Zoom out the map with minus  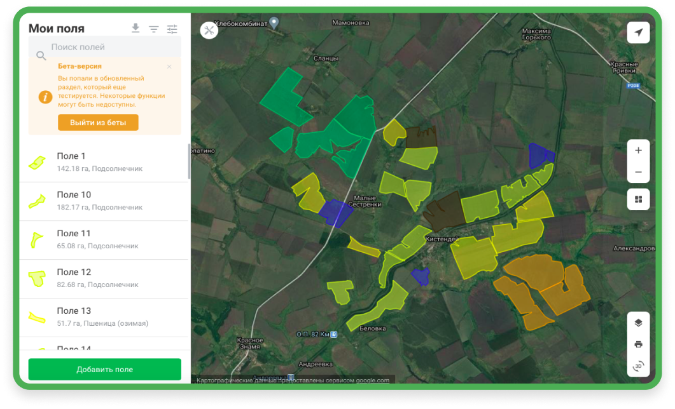click(x=638, y=172)
